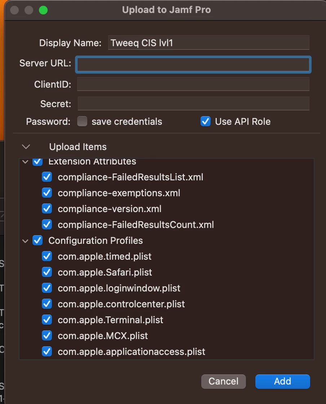Edit the Display Name field
The width and height of the screenshot is (326, 404).
coord(208,43)
